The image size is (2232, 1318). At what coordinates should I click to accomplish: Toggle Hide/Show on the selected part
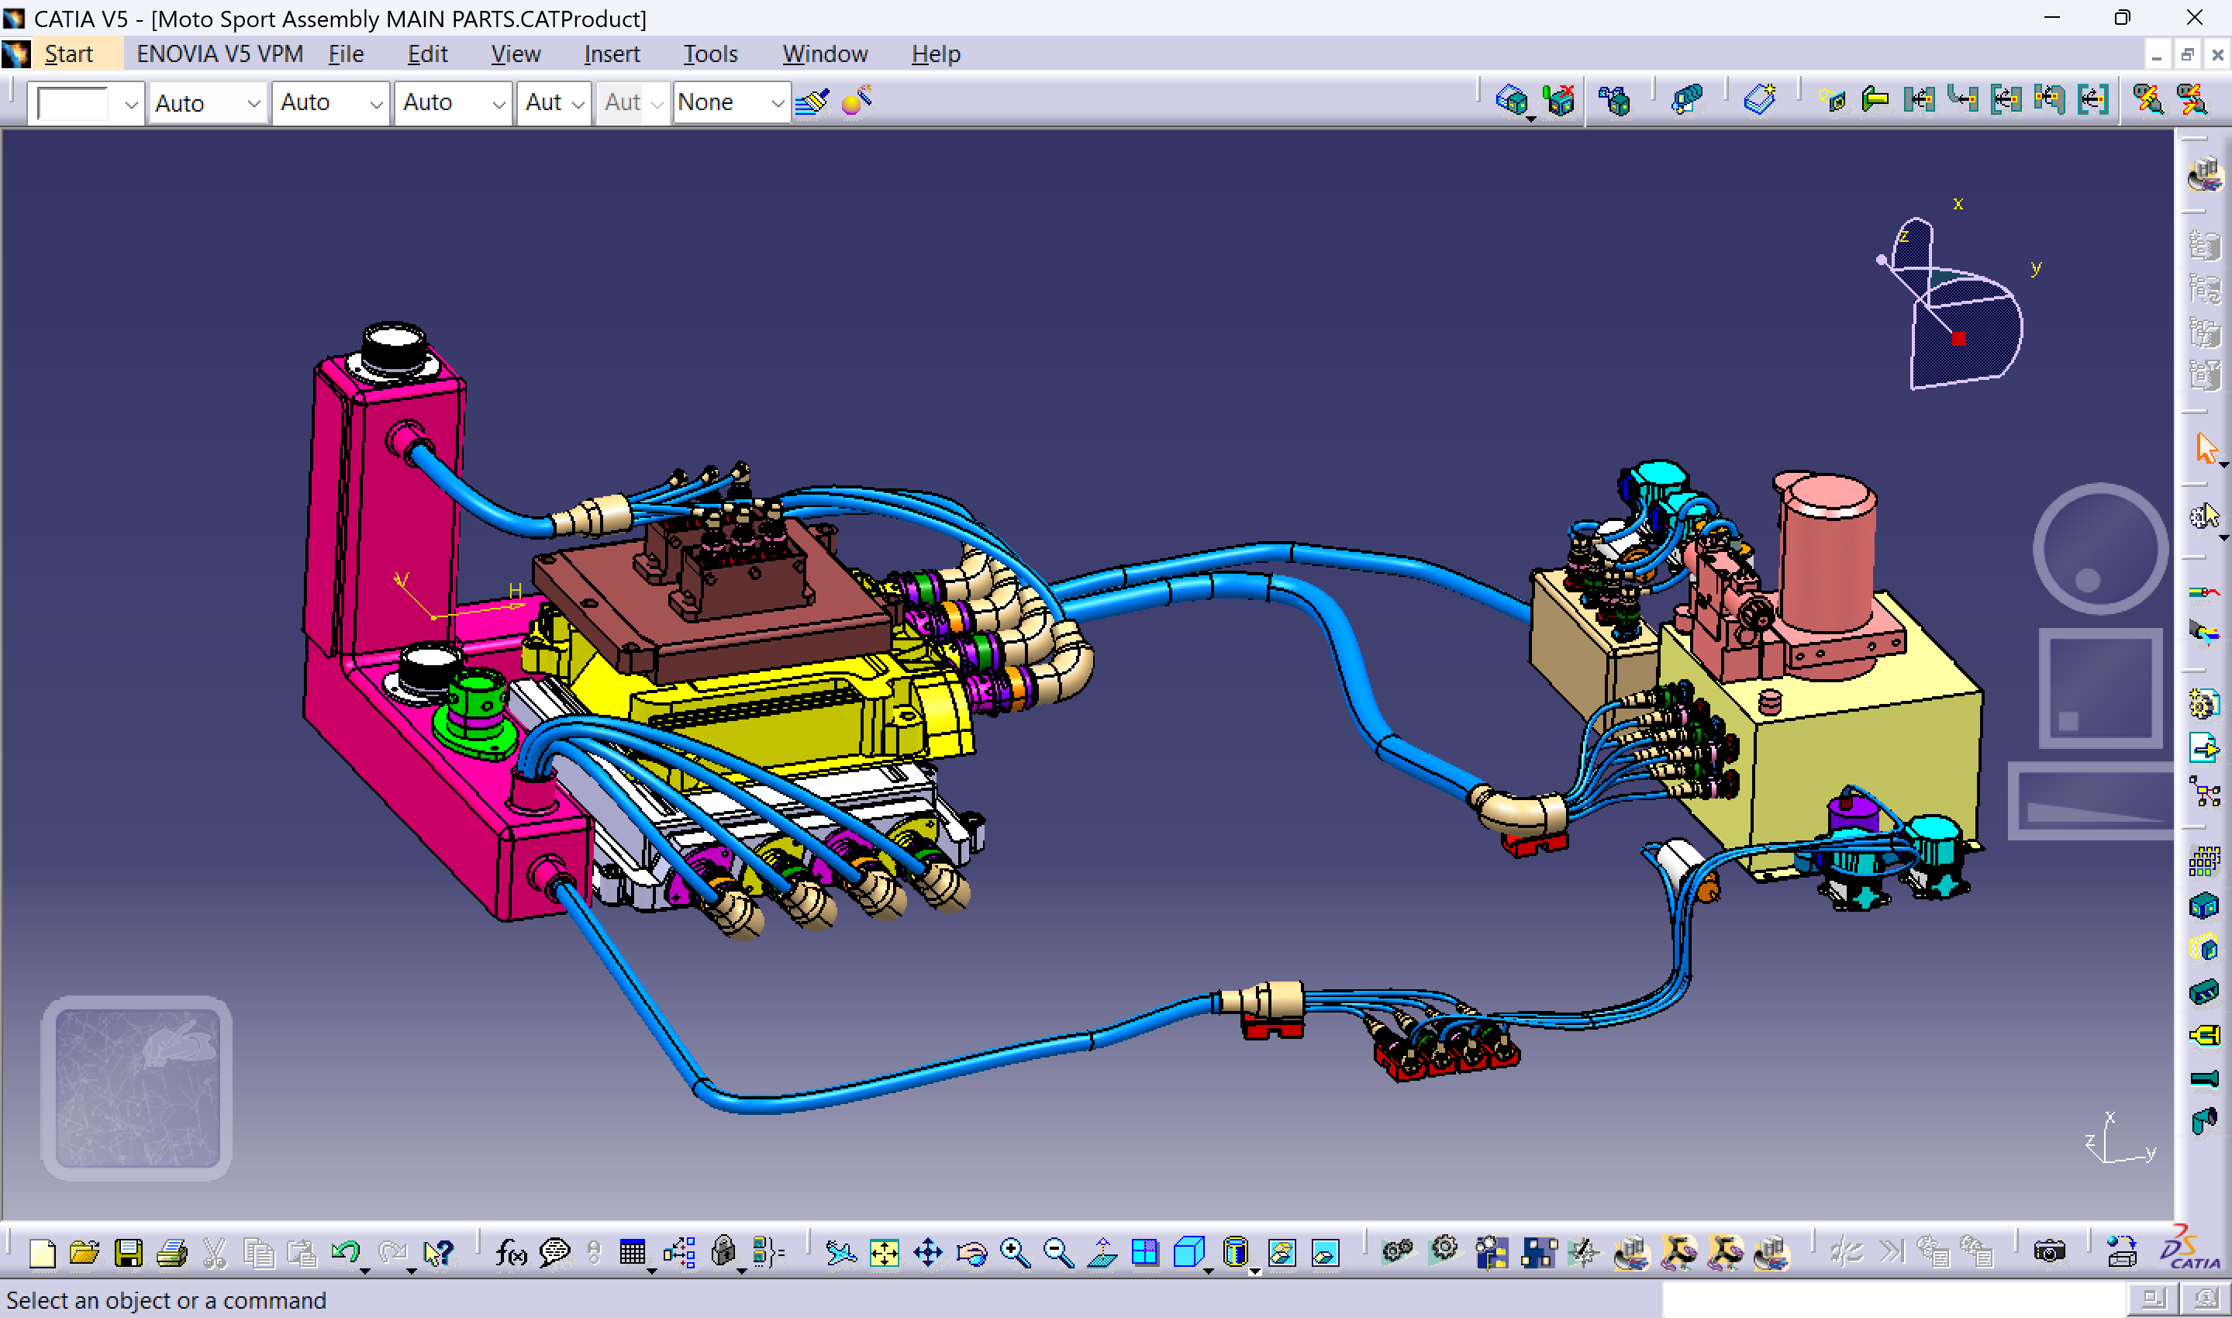point(1283,1252)
